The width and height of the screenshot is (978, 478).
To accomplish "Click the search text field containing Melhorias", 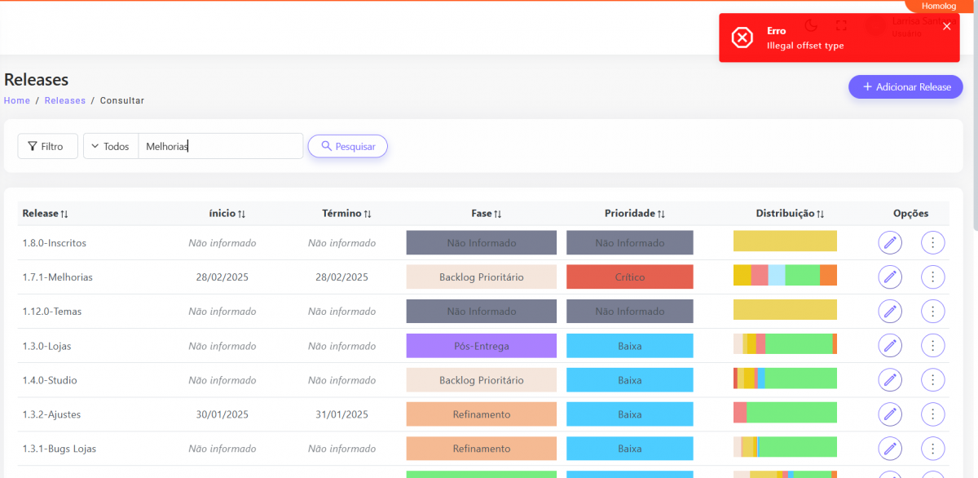I will (x=220, y=146).
